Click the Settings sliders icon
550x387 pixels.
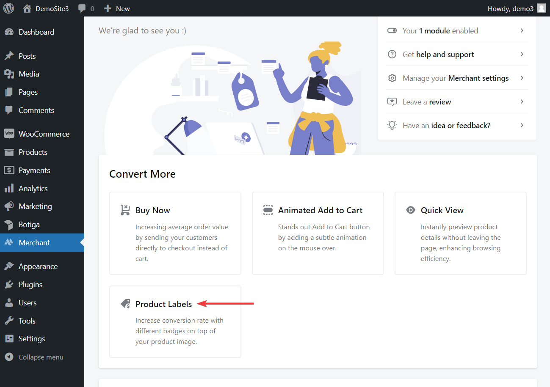click(9, 339)
